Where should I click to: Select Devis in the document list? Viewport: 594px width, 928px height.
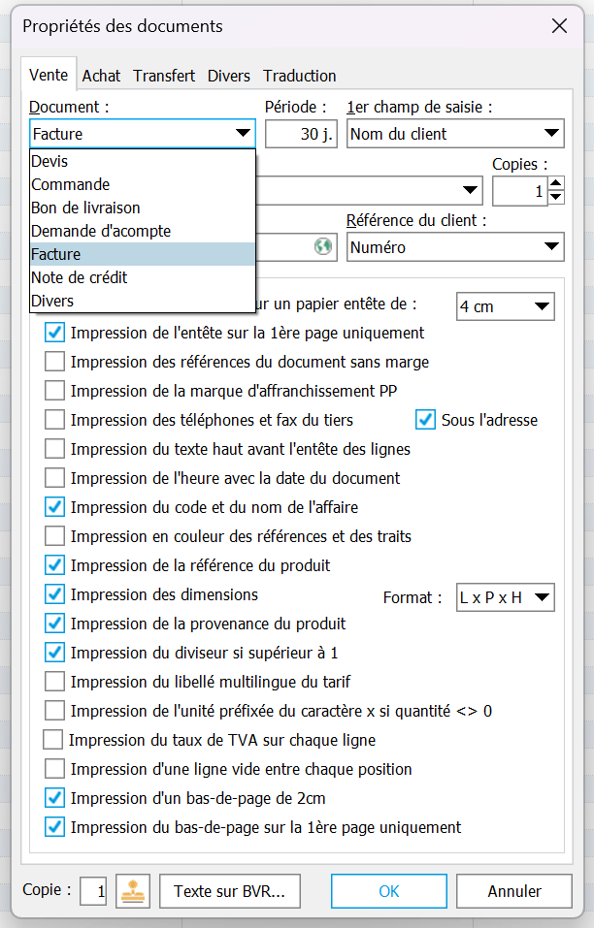point(50,161)
